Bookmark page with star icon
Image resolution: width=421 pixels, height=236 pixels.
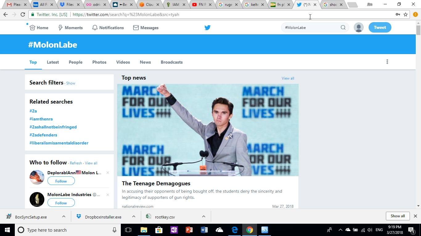click(x=406, y=14)
